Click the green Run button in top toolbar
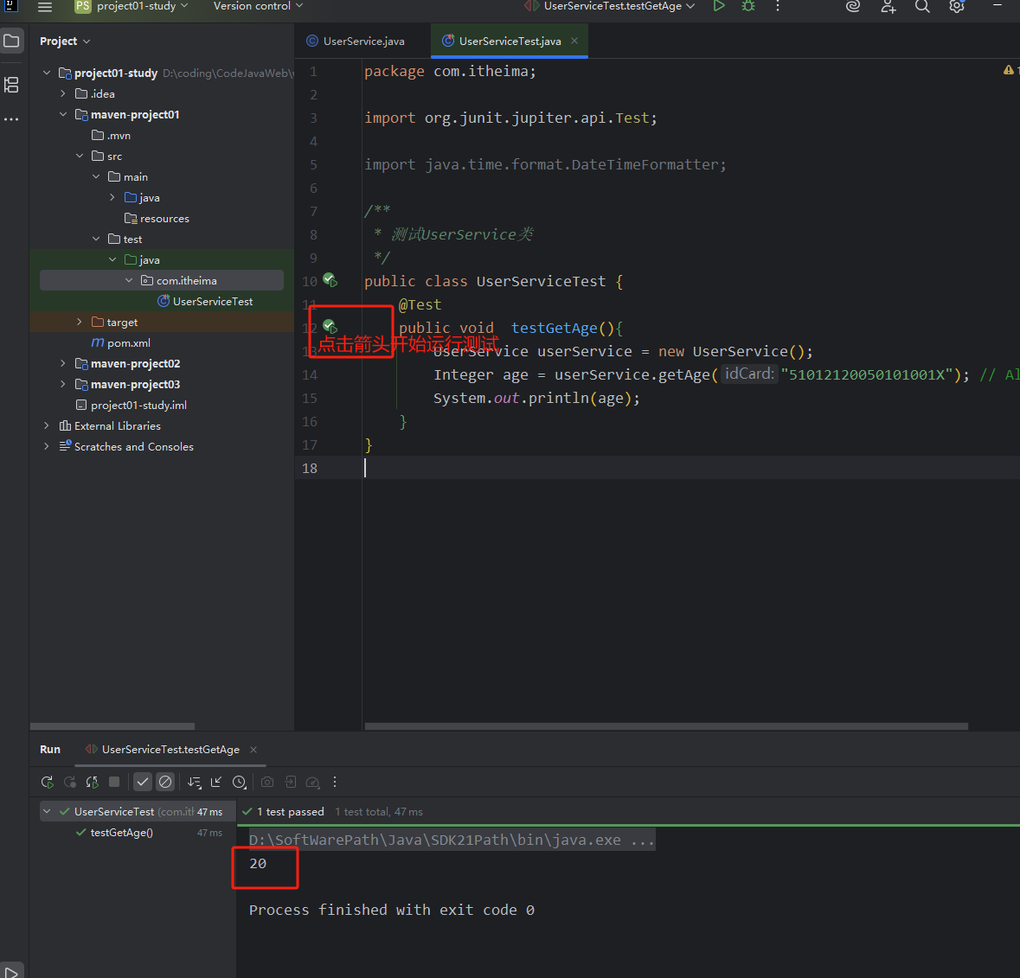 coord(719,6)
